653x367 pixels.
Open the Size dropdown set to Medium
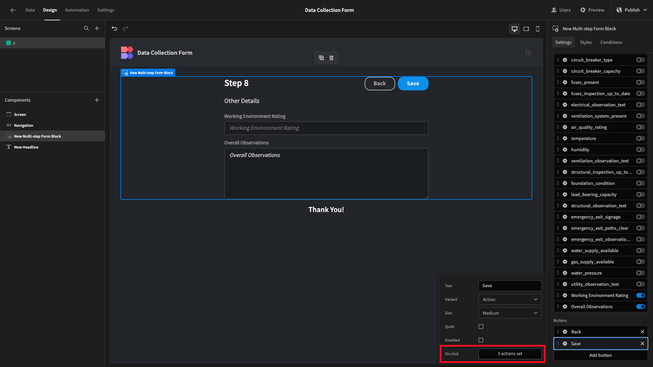tap(510, 313)
